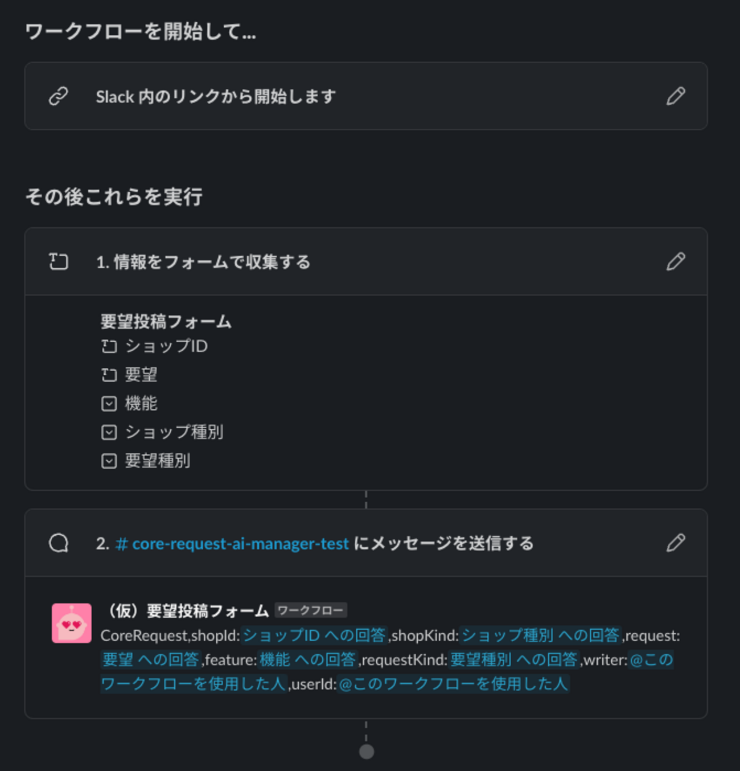Select the 要望種別 dropdown field entry
Screen dimensions: 740x771
click(146, 460)
